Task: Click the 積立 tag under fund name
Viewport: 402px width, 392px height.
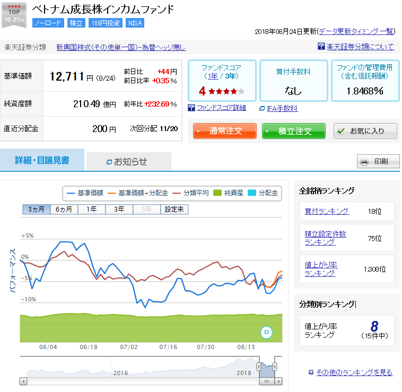Action: point(76,23)
